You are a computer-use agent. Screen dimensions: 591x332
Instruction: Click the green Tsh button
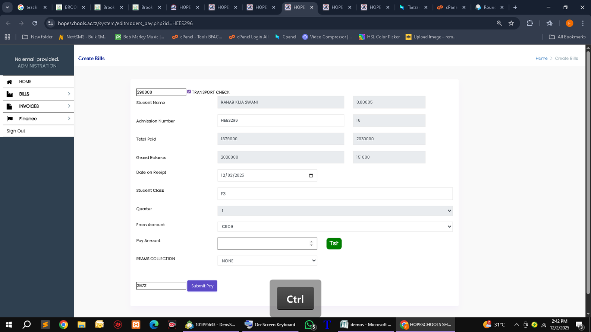click(x=334, y=243)
